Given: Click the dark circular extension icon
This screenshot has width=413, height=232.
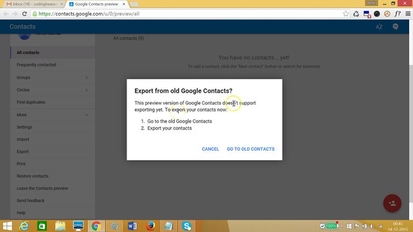Looking at the screenshot, I should point(377,14).
